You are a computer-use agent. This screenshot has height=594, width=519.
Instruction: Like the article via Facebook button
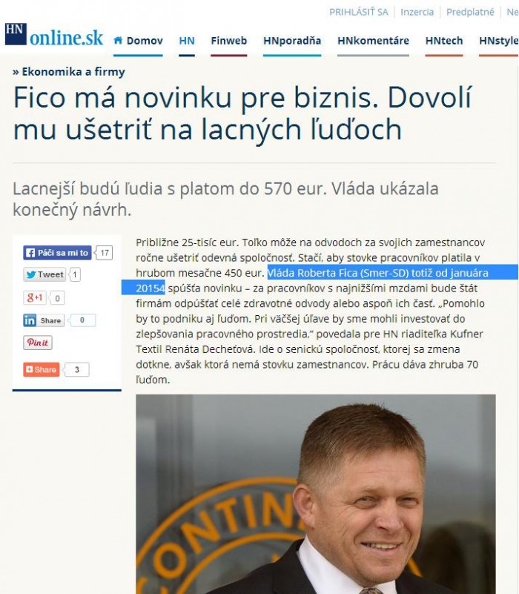pos(57,253)
